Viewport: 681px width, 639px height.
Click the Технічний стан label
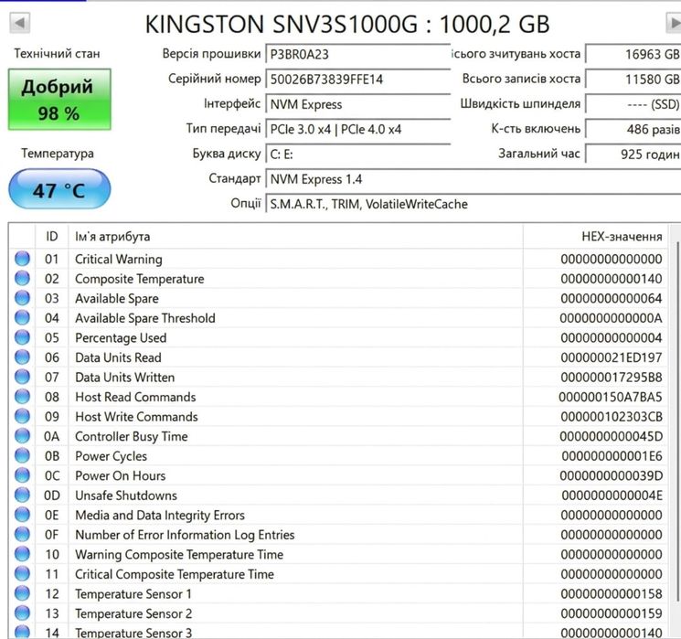coord(57,53)
